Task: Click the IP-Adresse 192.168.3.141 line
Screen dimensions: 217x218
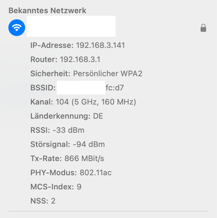Action: coord(78,45)
